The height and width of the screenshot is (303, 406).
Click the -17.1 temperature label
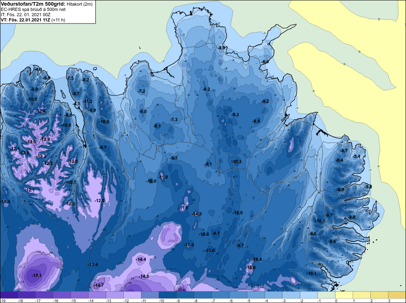coord(37,275)
